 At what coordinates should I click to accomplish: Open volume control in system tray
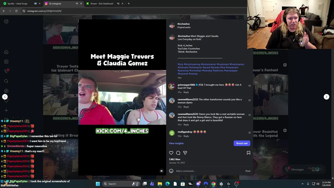(x=318, y=184)
